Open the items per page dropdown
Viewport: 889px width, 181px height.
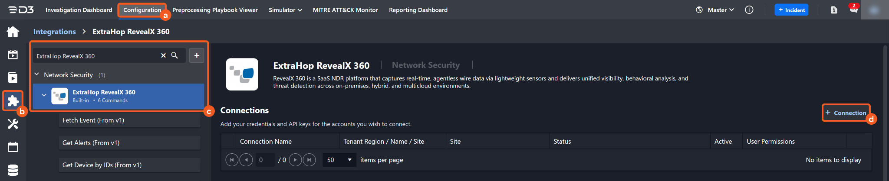click(339, 160)
